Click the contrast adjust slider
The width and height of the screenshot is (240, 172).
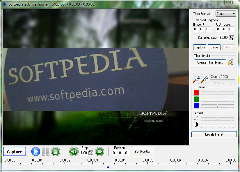pos(217,125)
